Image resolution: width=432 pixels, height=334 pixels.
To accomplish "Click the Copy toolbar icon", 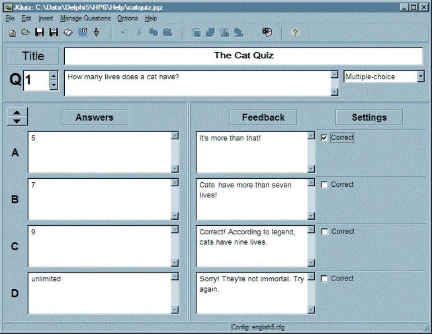I will click(153, 32).
